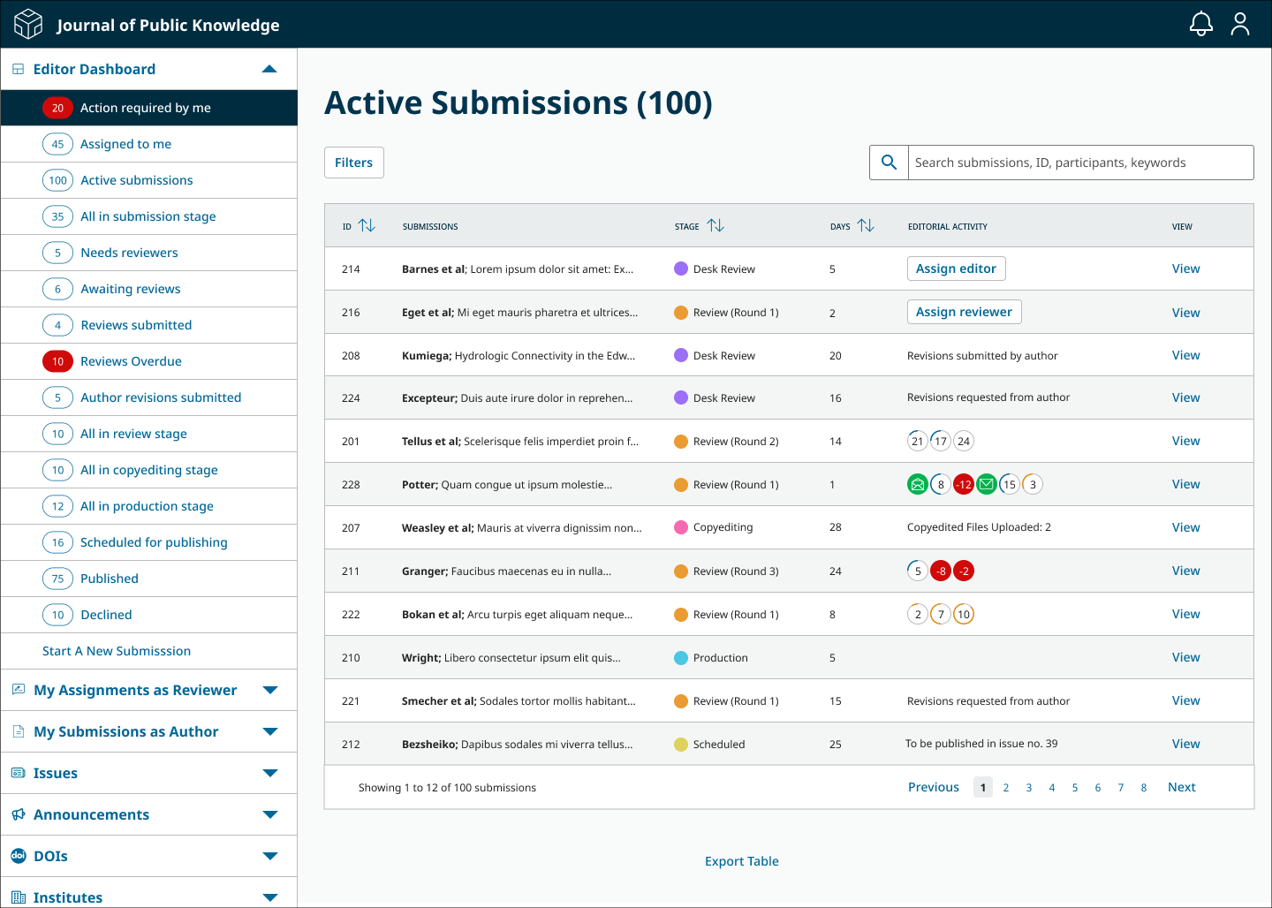Sort submissions by Stage arrows icon
Image resolution: width=1272 pixels, height=908 pixels.
715,226
